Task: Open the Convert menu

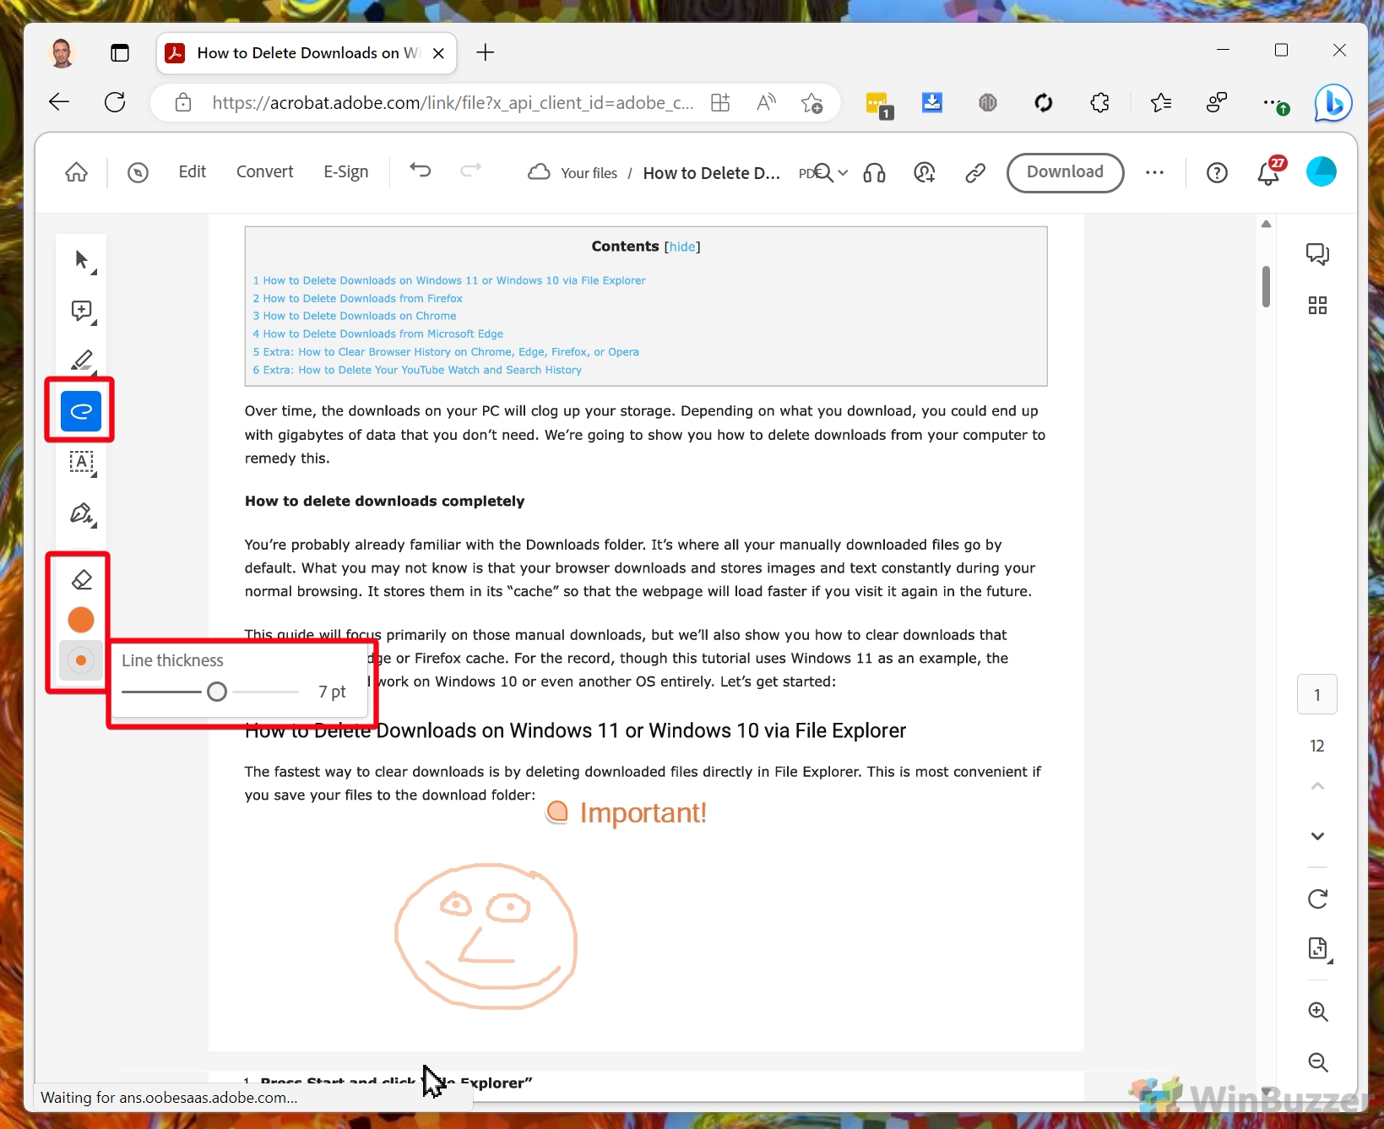Action: [x=265, y=172]
